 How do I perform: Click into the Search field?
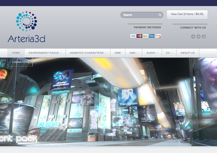(x=142, y=15)
